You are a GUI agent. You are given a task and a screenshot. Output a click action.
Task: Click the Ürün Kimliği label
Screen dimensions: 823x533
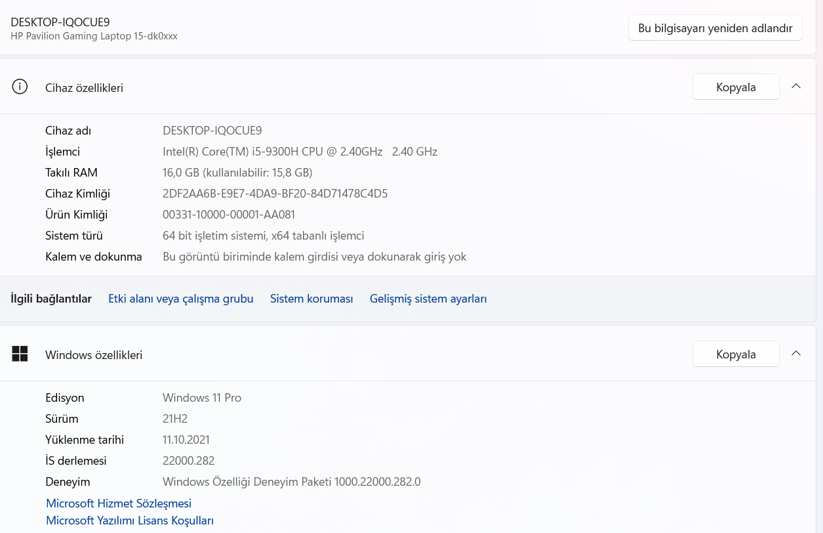click(x=76, y=215)
